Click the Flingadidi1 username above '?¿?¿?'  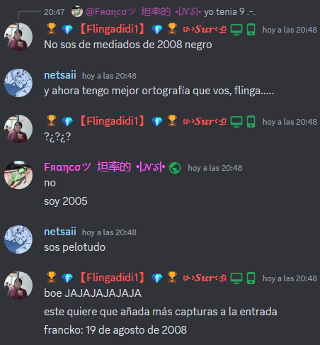(113, 121)
